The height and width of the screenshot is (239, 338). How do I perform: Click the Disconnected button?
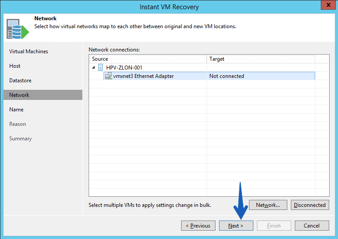tap(310, 205)
